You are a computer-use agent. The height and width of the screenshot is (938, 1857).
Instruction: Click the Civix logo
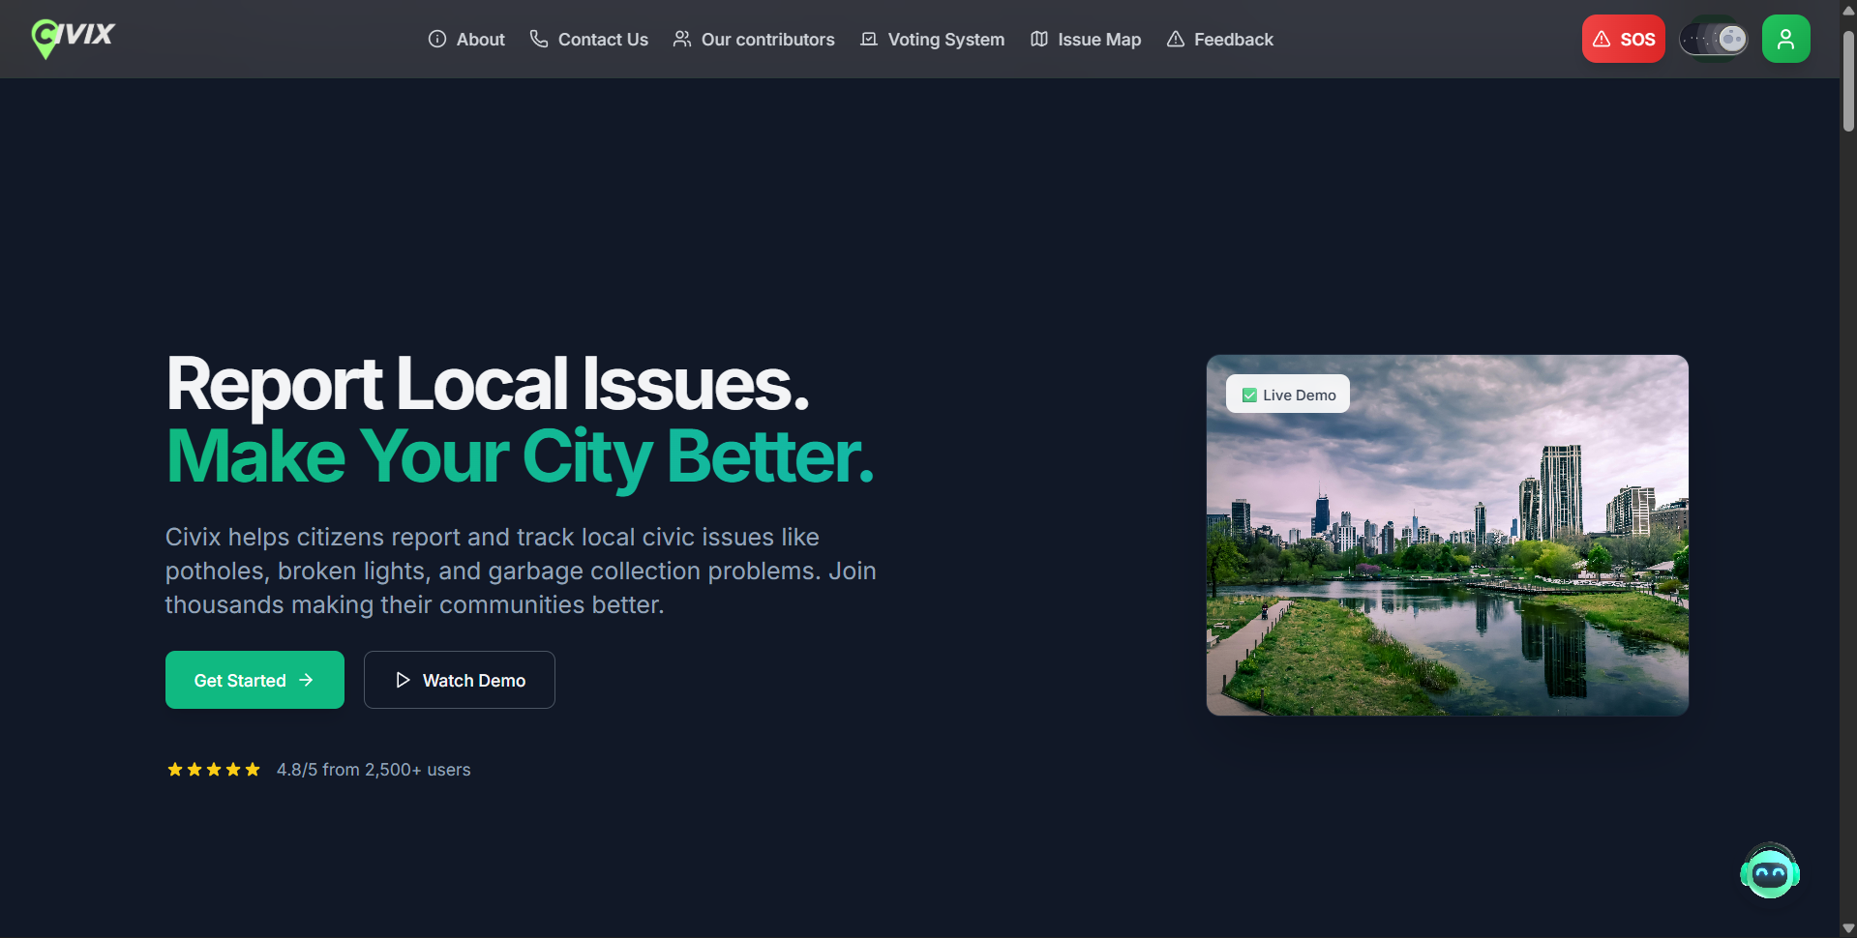coord(73,38)
